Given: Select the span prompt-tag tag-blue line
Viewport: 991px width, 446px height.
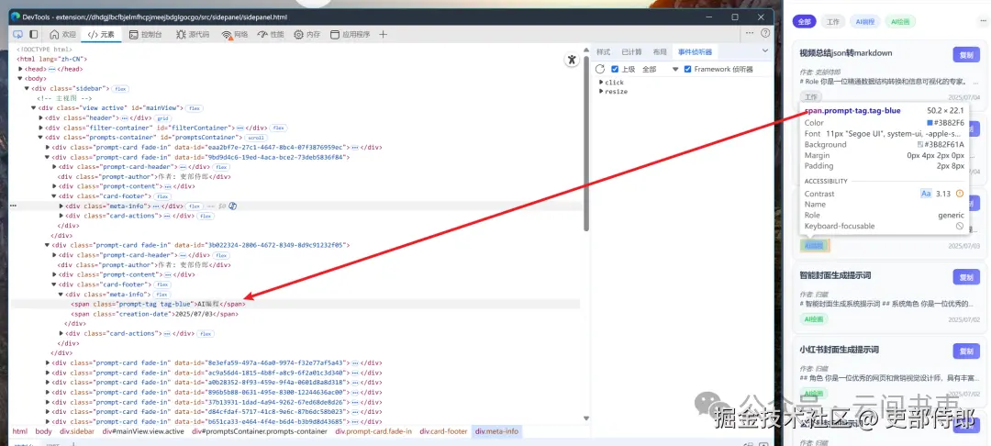Looking at the screenshot, I should coord(159,304).
